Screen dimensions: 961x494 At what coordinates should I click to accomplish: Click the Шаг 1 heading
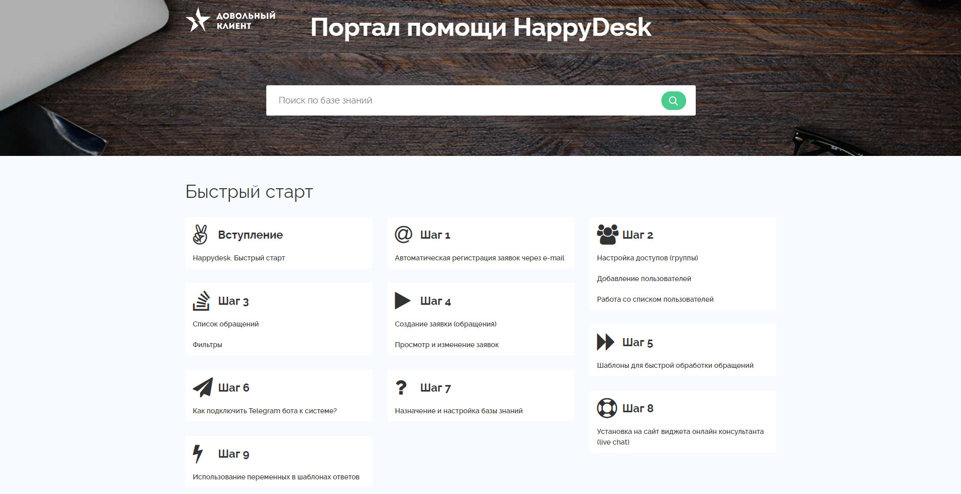[x=435, y=235]
